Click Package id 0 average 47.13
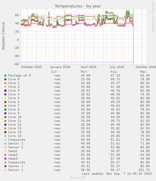The image size is (156, 181). tap(115, 76)
